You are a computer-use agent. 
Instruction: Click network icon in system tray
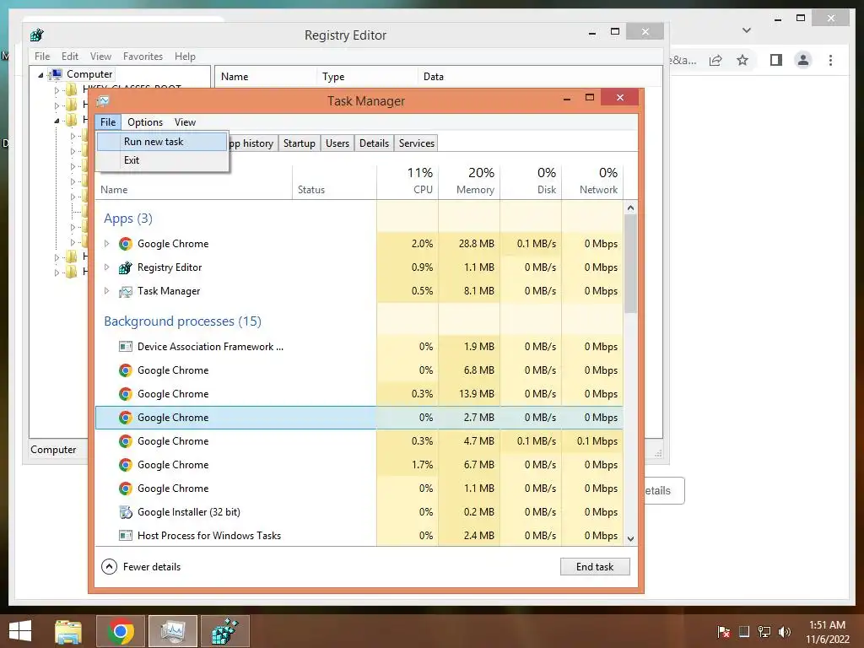click(x=764, y=632)
